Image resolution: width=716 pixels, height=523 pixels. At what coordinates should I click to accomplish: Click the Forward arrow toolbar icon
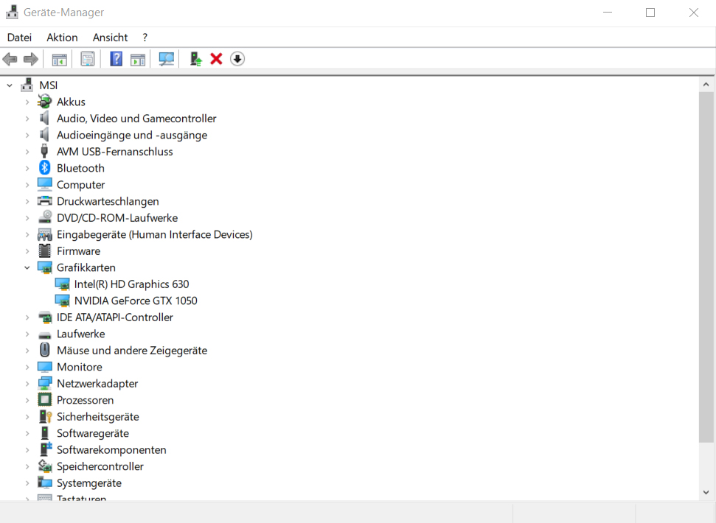[x=30, y=59]
